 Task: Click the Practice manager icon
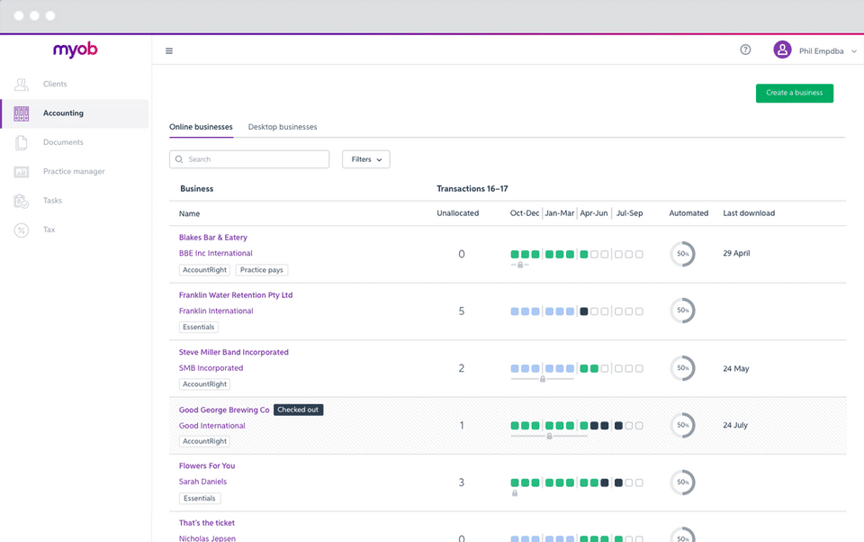click(x=22, y=172)
